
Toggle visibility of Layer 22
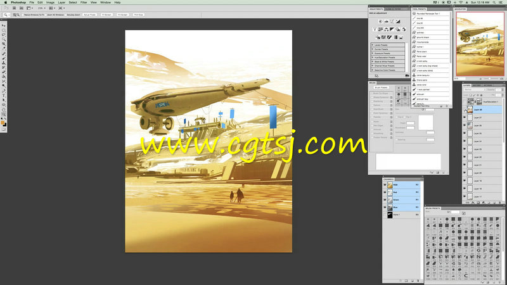pos(465,157)
